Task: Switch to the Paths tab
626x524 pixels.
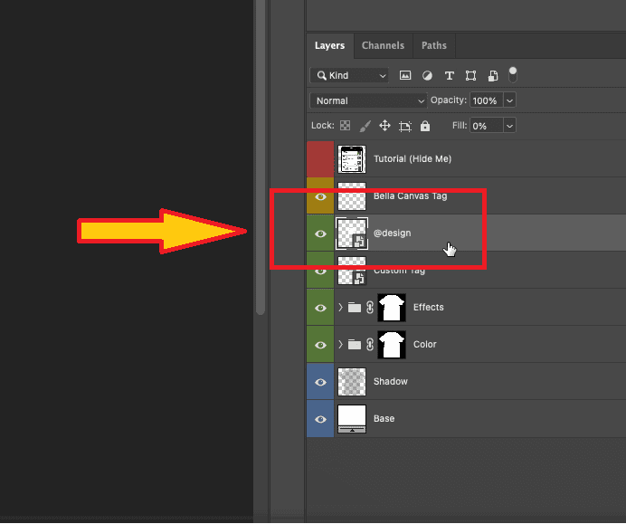Action: pyautogui.click(x=434, y=45)
